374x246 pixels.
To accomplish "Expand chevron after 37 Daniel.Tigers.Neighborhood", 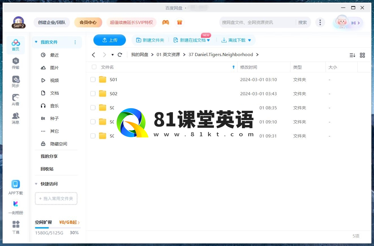I will click(x=257, y=55).
